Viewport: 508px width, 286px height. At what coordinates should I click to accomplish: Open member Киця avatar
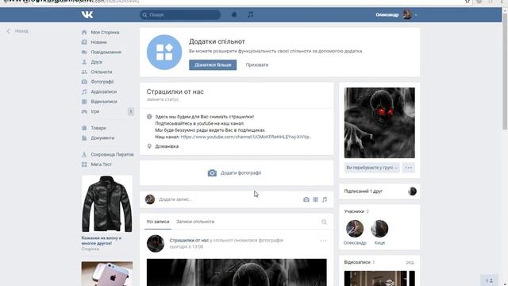[379, 229]
